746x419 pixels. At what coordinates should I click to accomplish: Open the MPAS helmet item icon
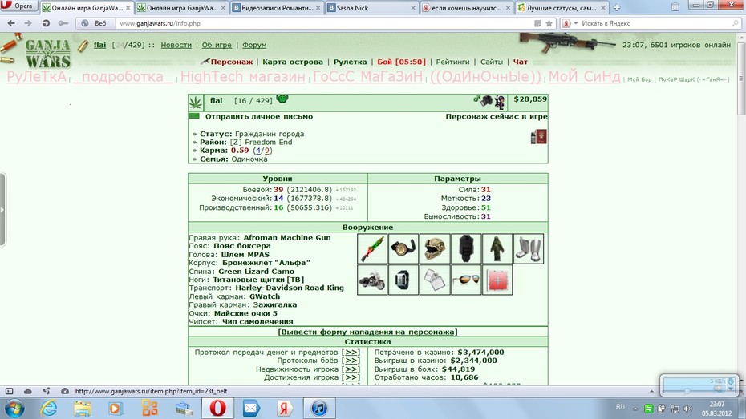click(435, 248)
